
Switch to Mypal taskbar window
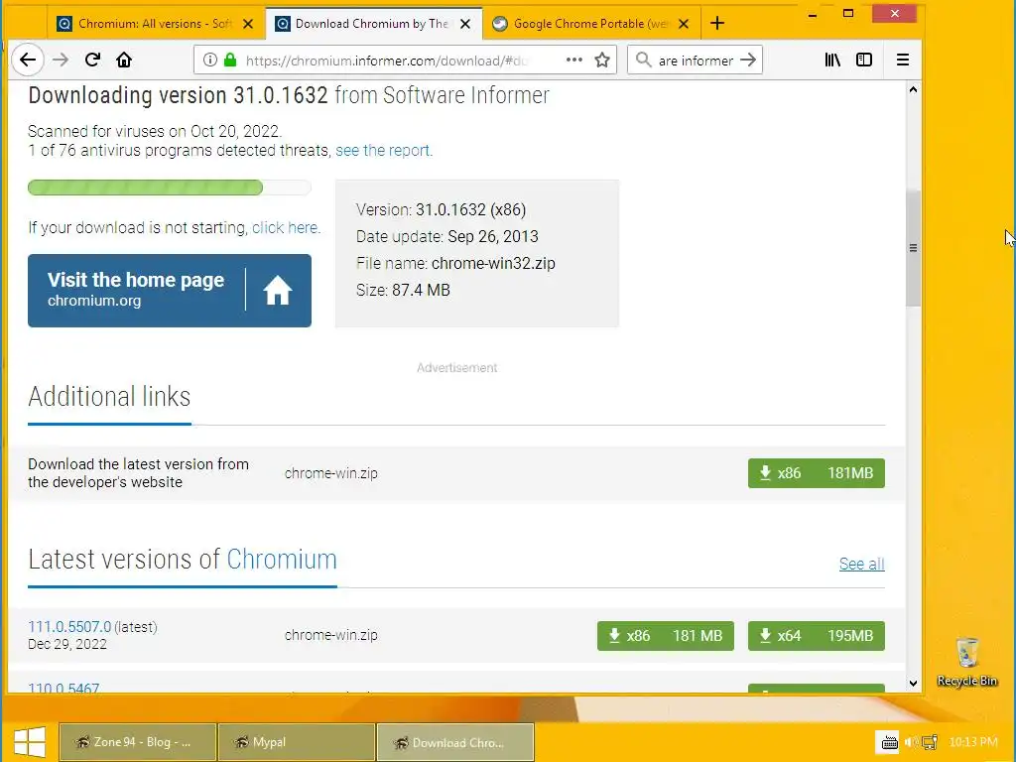click(297, 742)
